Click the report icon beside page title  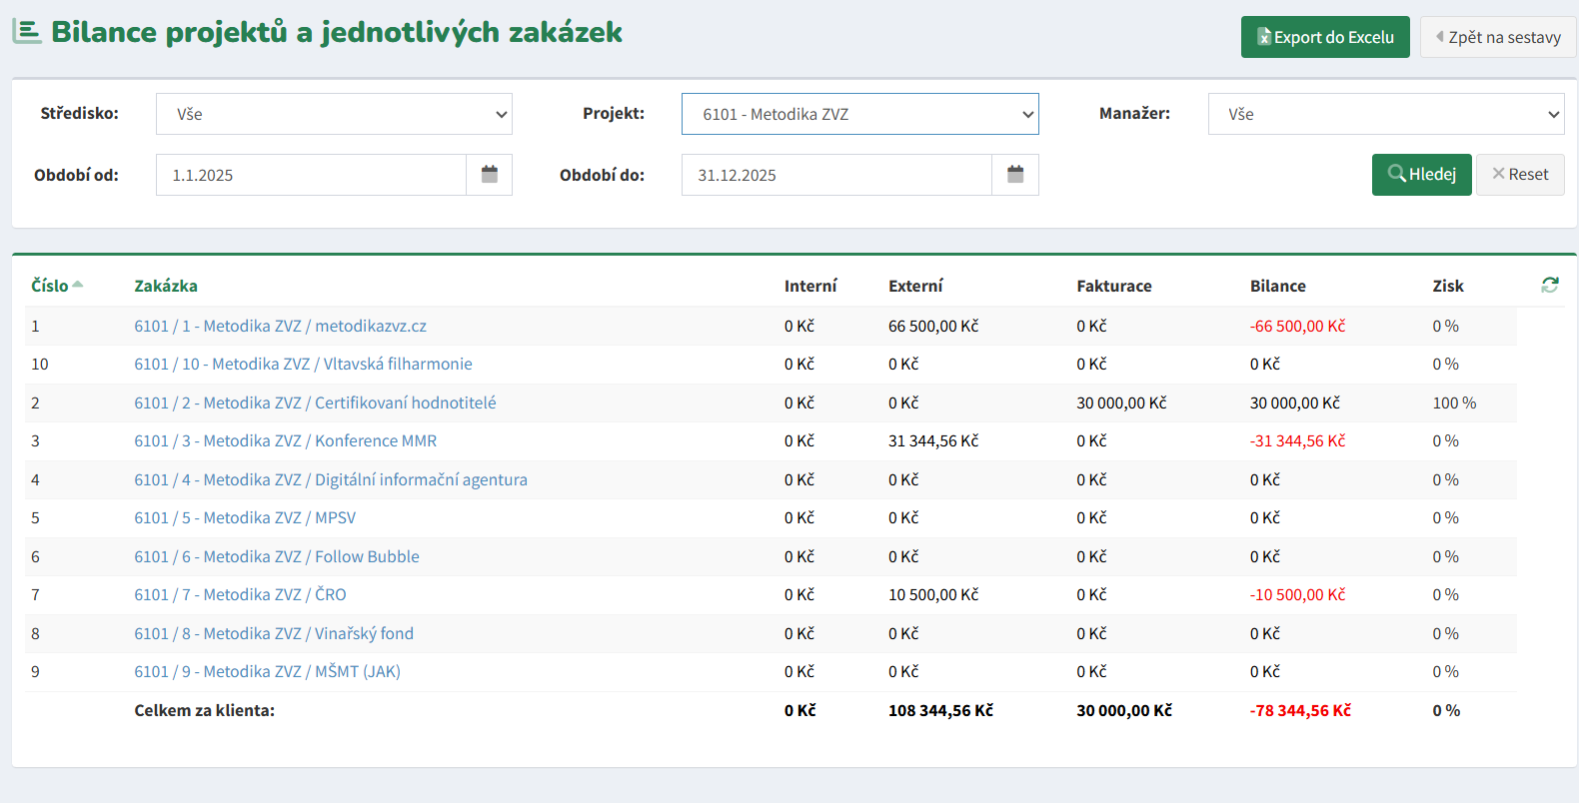pyautogui.click(x=27, y=32)
